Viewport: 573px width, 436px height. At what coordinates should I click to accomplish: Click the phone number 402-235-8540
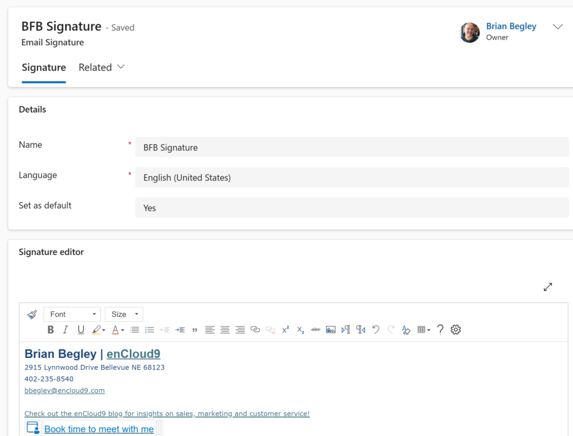[x=49, y=379]
